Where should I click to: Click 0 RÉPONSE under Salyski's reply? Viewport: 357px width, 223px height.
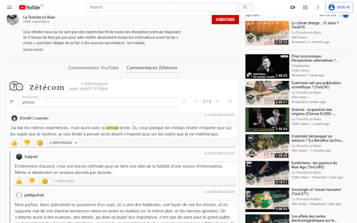click(x=64, y=181)
